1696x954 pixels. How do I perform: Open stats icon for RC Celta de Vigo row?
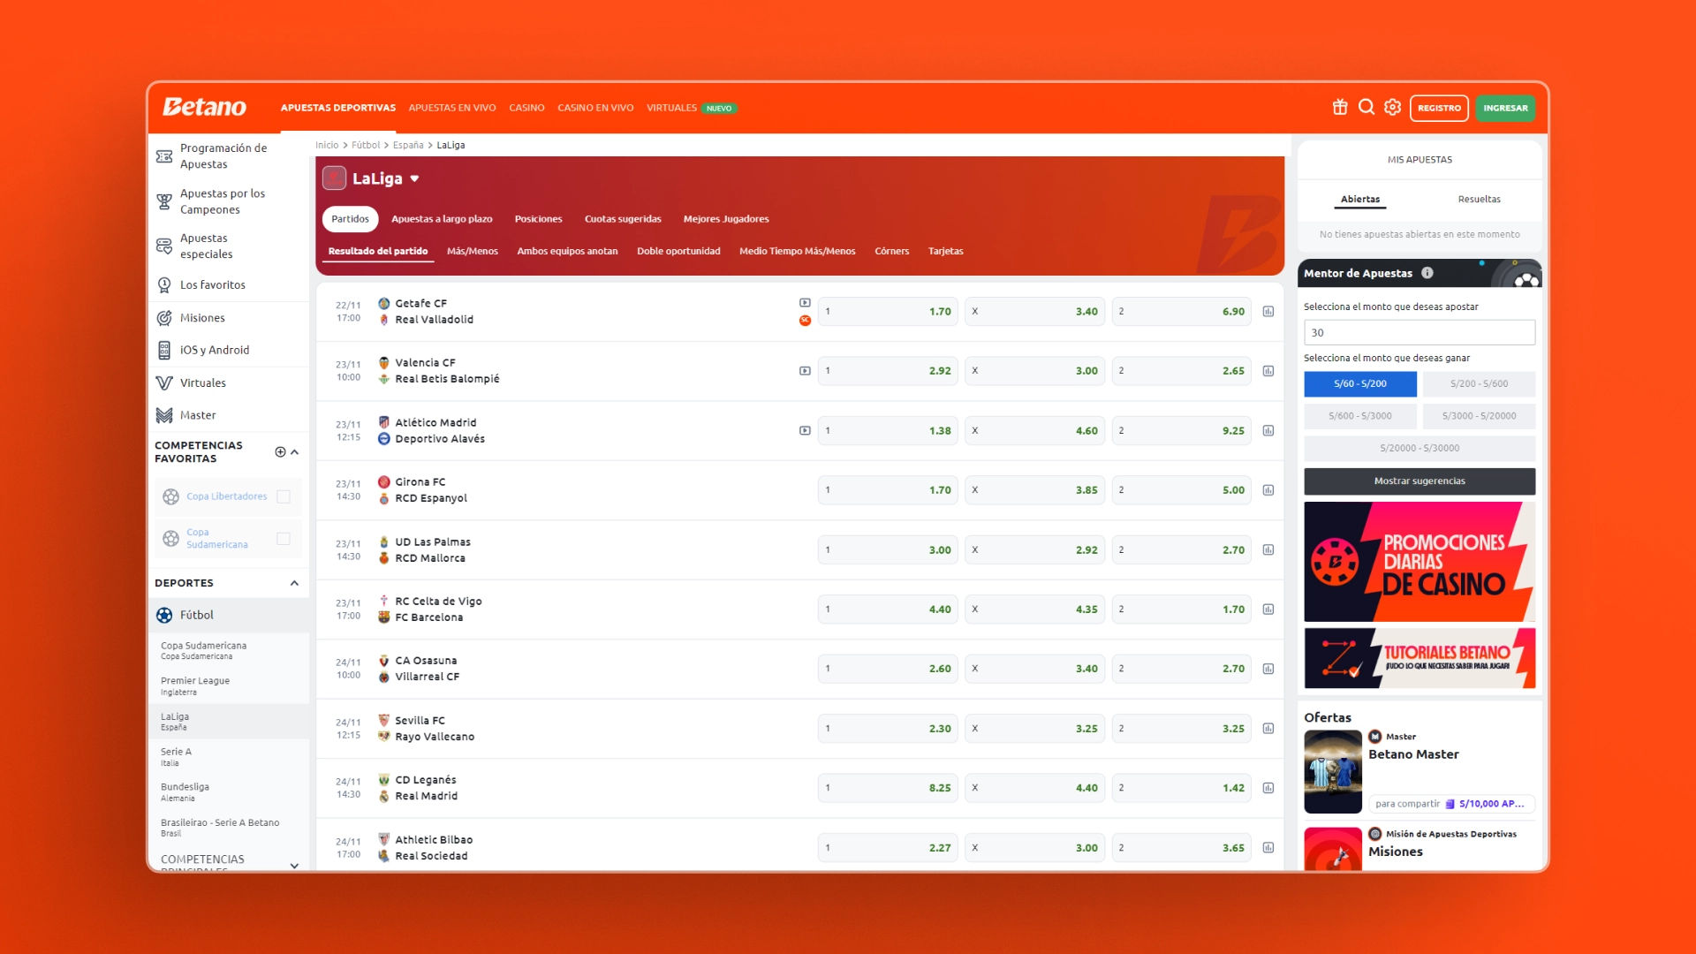click(x=1268, y=609)
